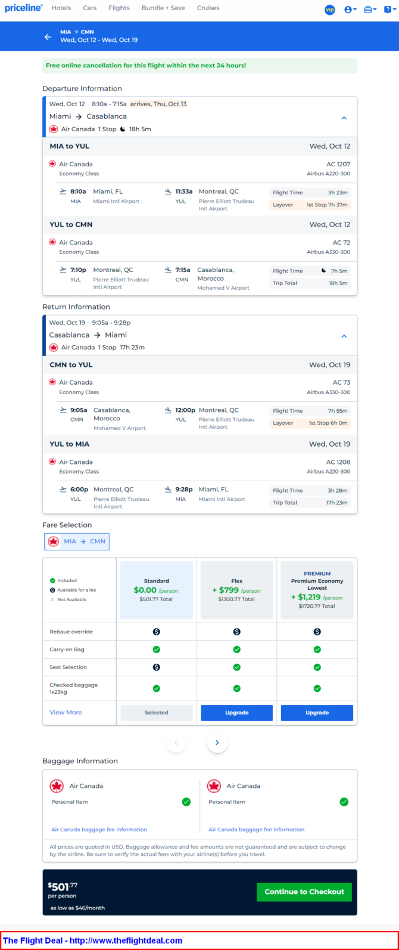Select the MIA → CMN fare tab
Viewport: 399px width, 950px height.
77,541
